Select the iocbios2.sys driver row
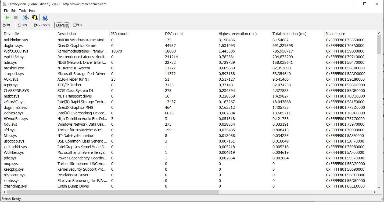384x202 pixels. click(189, 113)
